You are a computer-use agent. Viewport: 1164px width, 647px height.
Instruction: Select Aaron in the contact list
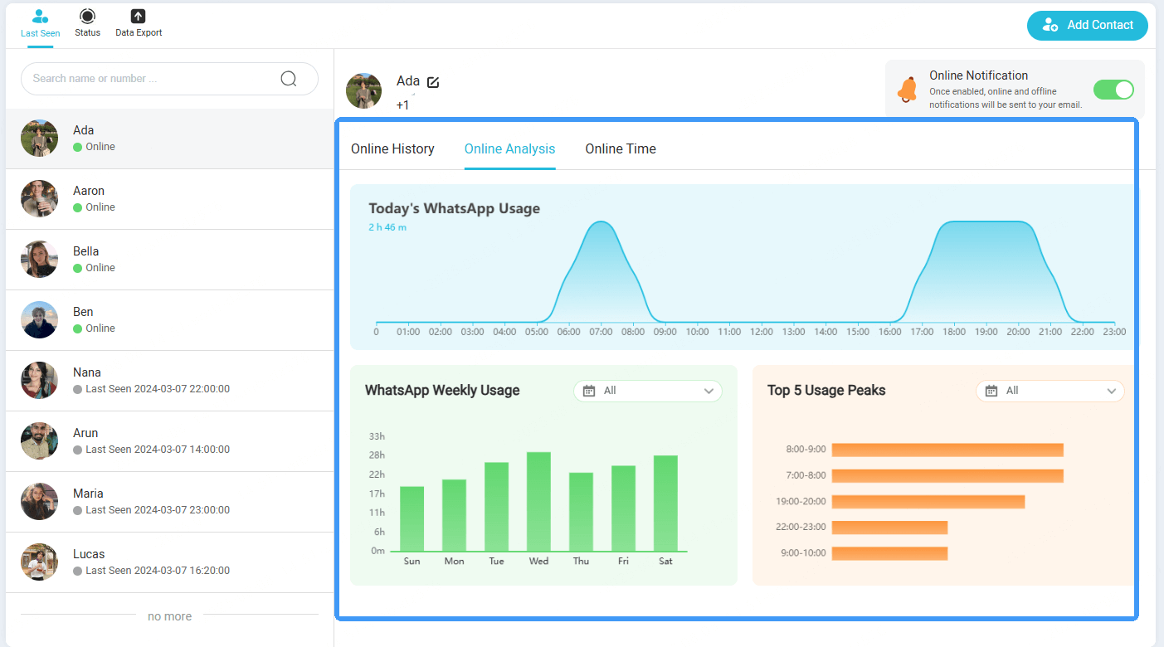point(169,199)
